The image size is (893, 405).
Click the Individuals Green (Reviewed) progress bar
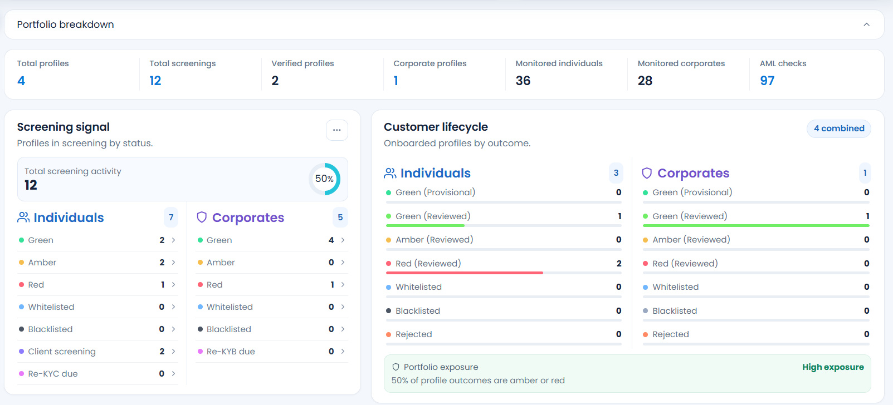click(504, 226)
